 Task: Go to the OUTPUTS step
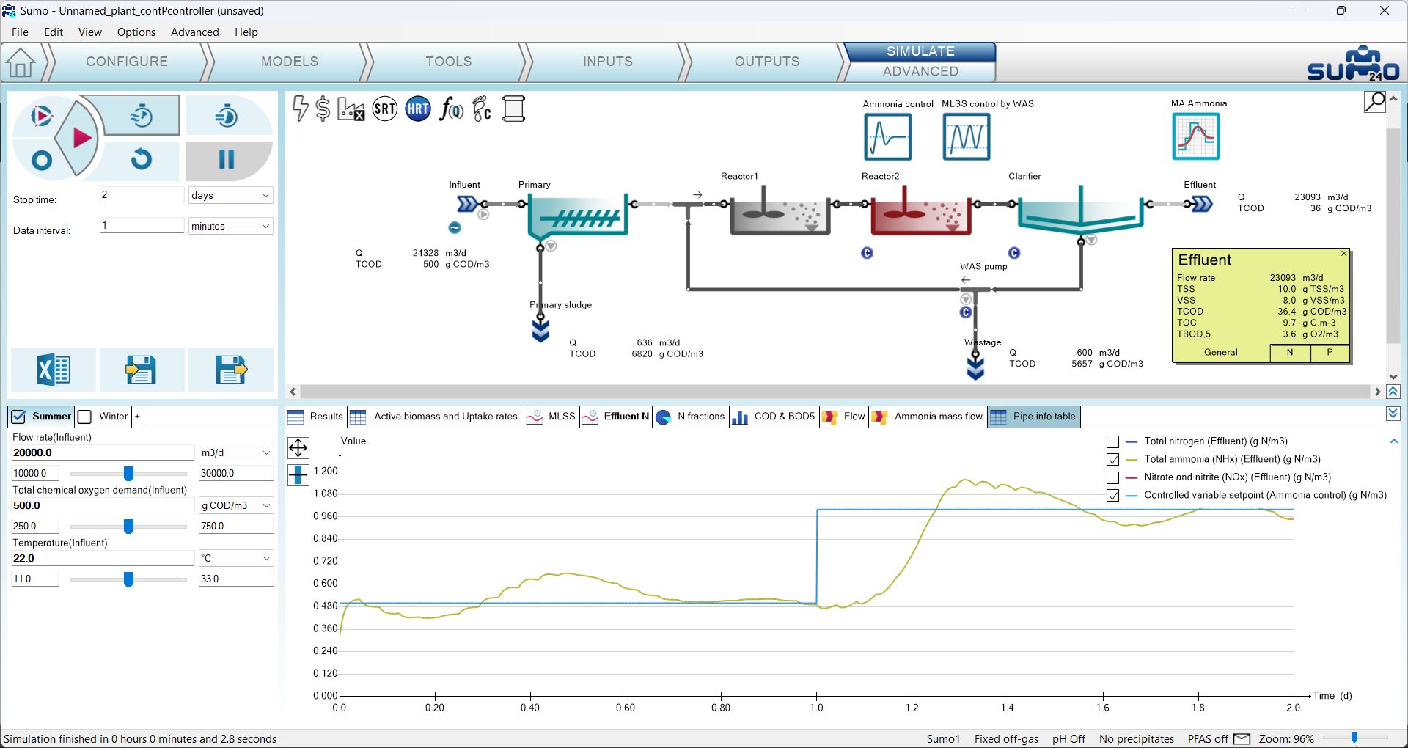pyautogui.click(x=767, y=62)
